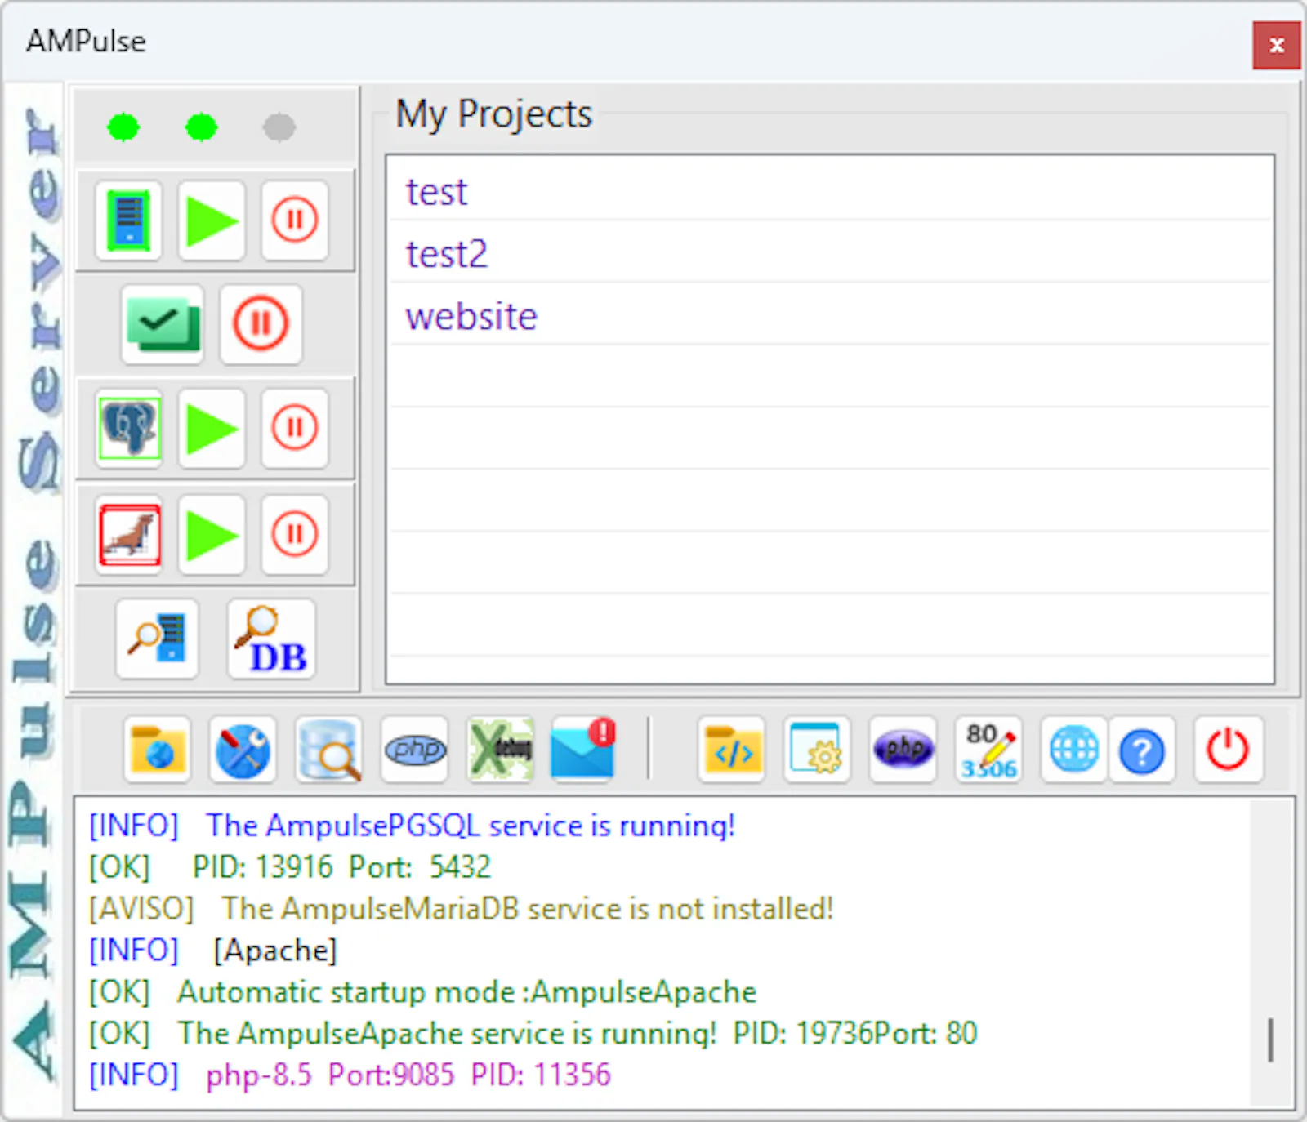Click the red power shutdown icon
1307x1122 pixels.
(1228, 750)
